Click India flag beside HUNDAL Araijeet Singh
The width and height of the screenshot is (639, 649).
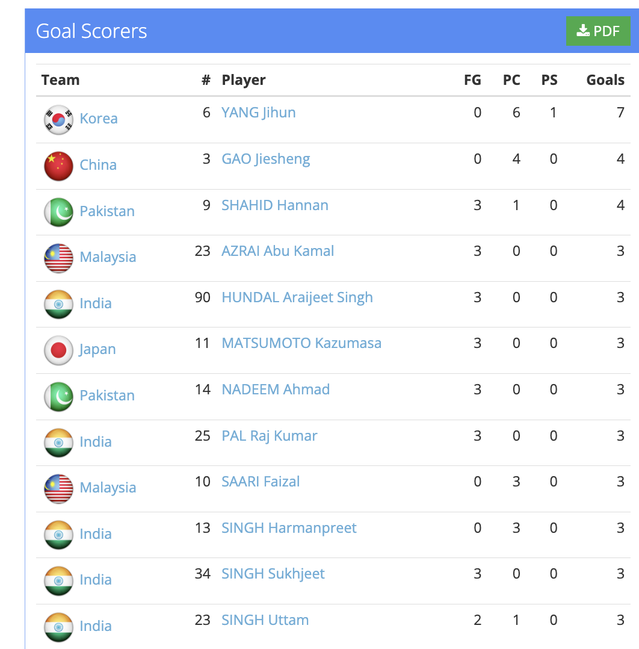58,304
